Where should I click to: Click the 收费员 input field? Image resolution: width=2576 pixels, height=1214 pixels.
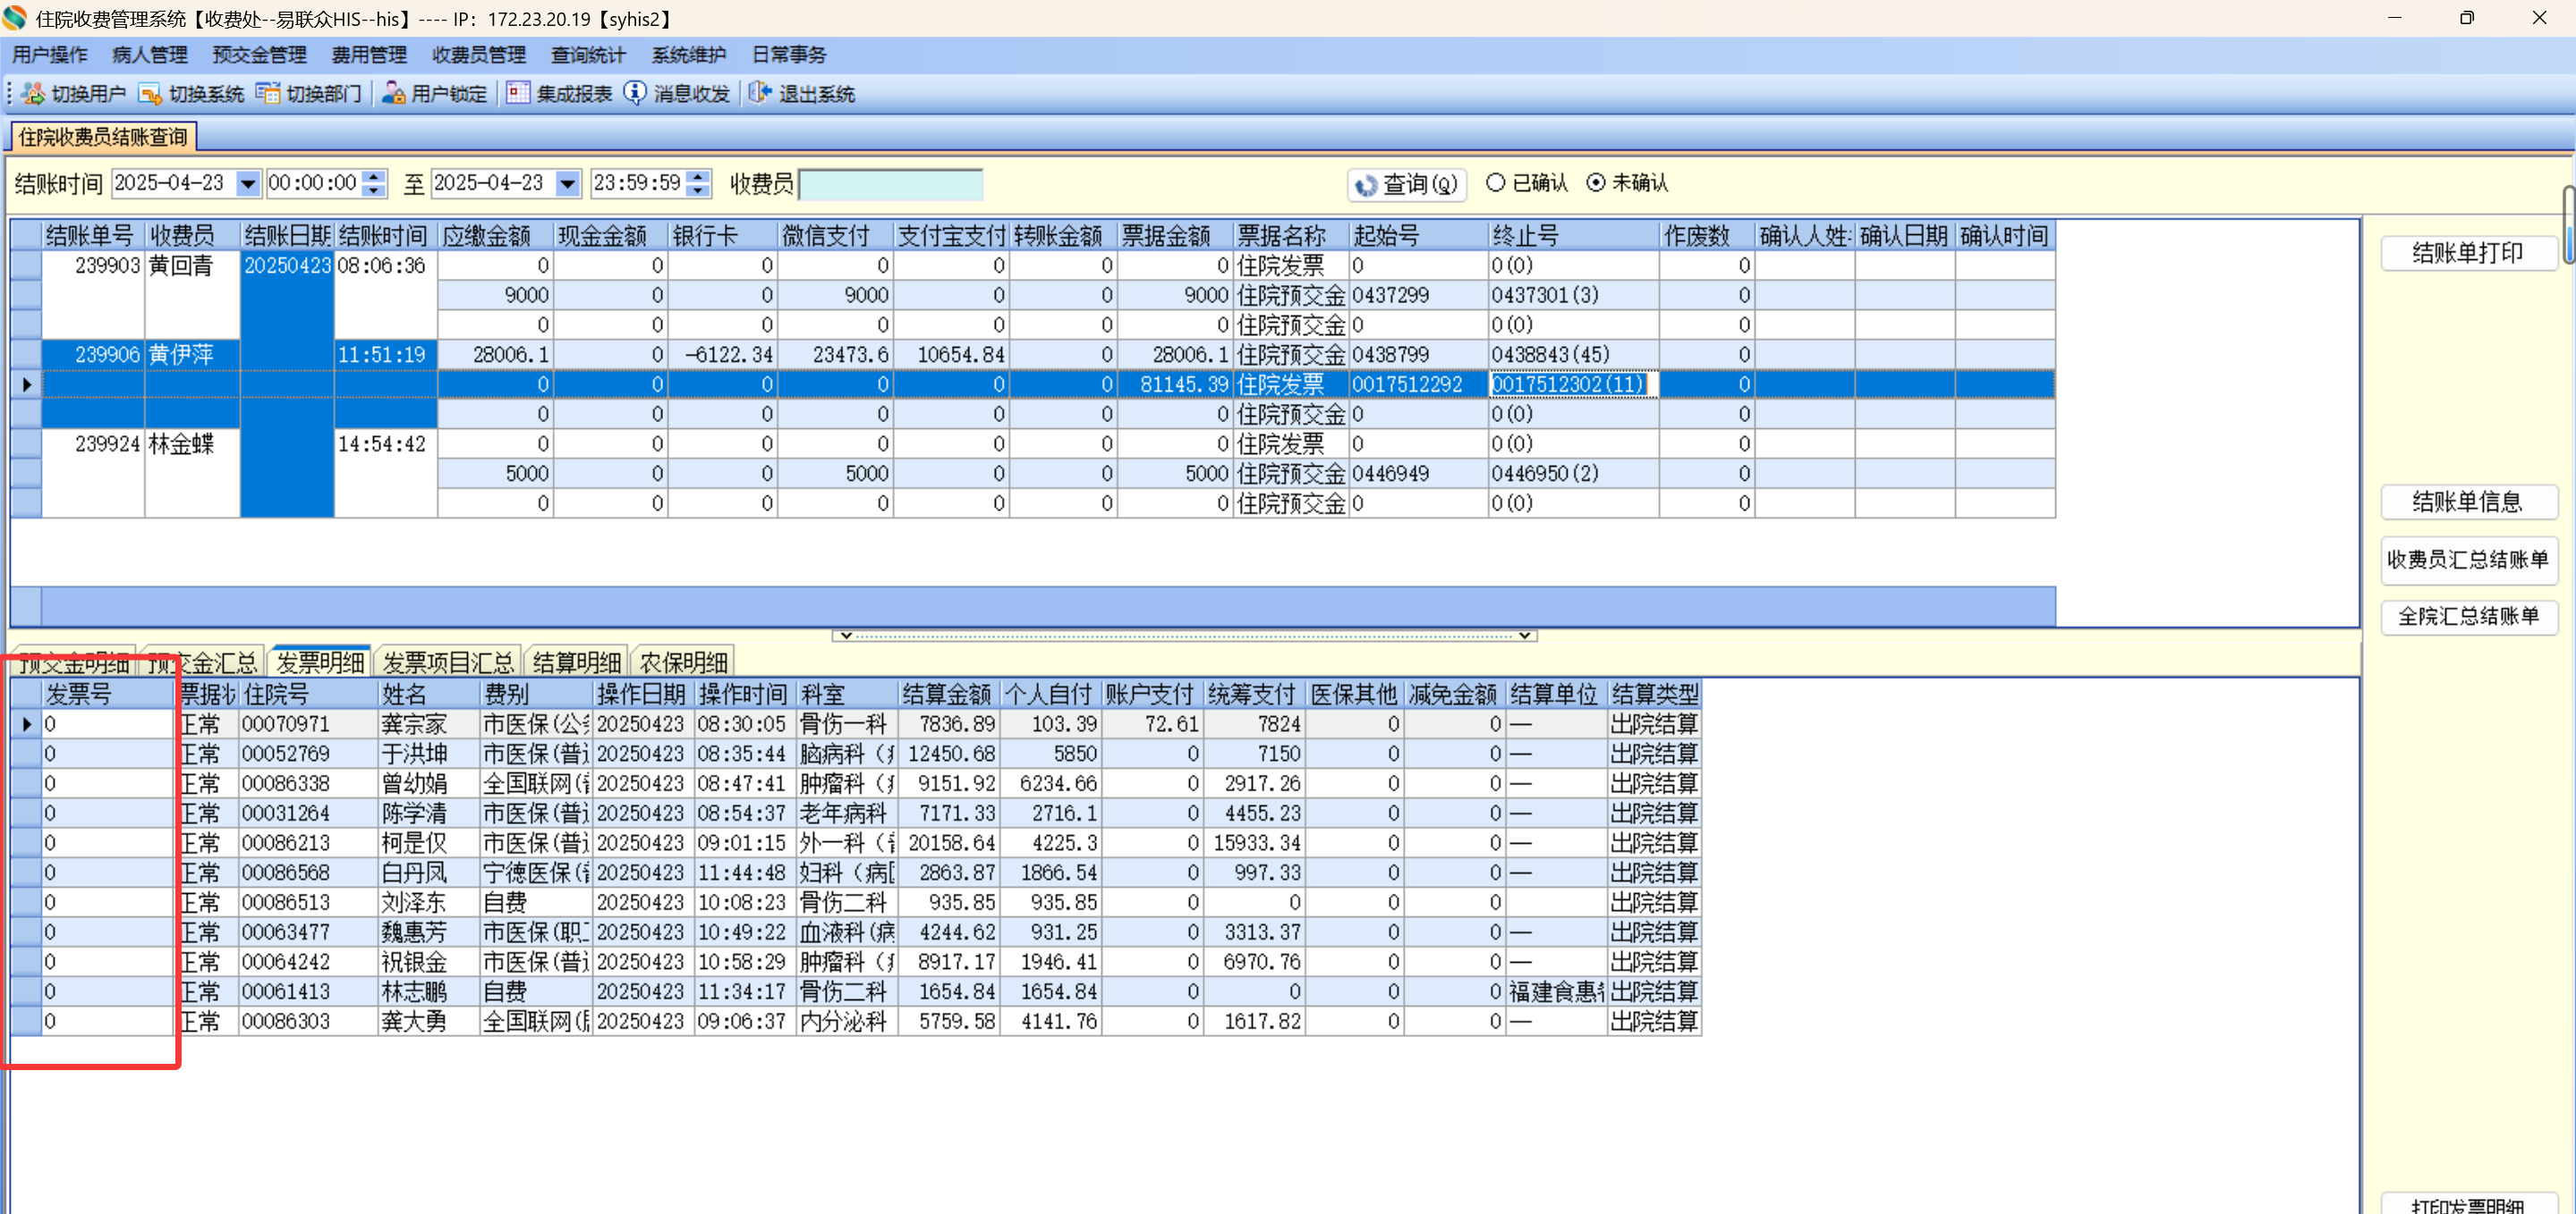pos(890,184)
